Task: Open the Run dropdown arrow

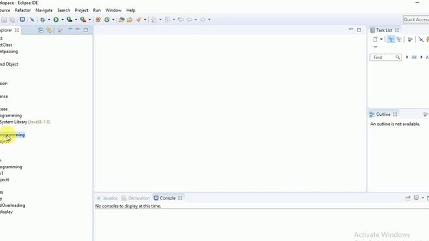Action: pos(62,19)
